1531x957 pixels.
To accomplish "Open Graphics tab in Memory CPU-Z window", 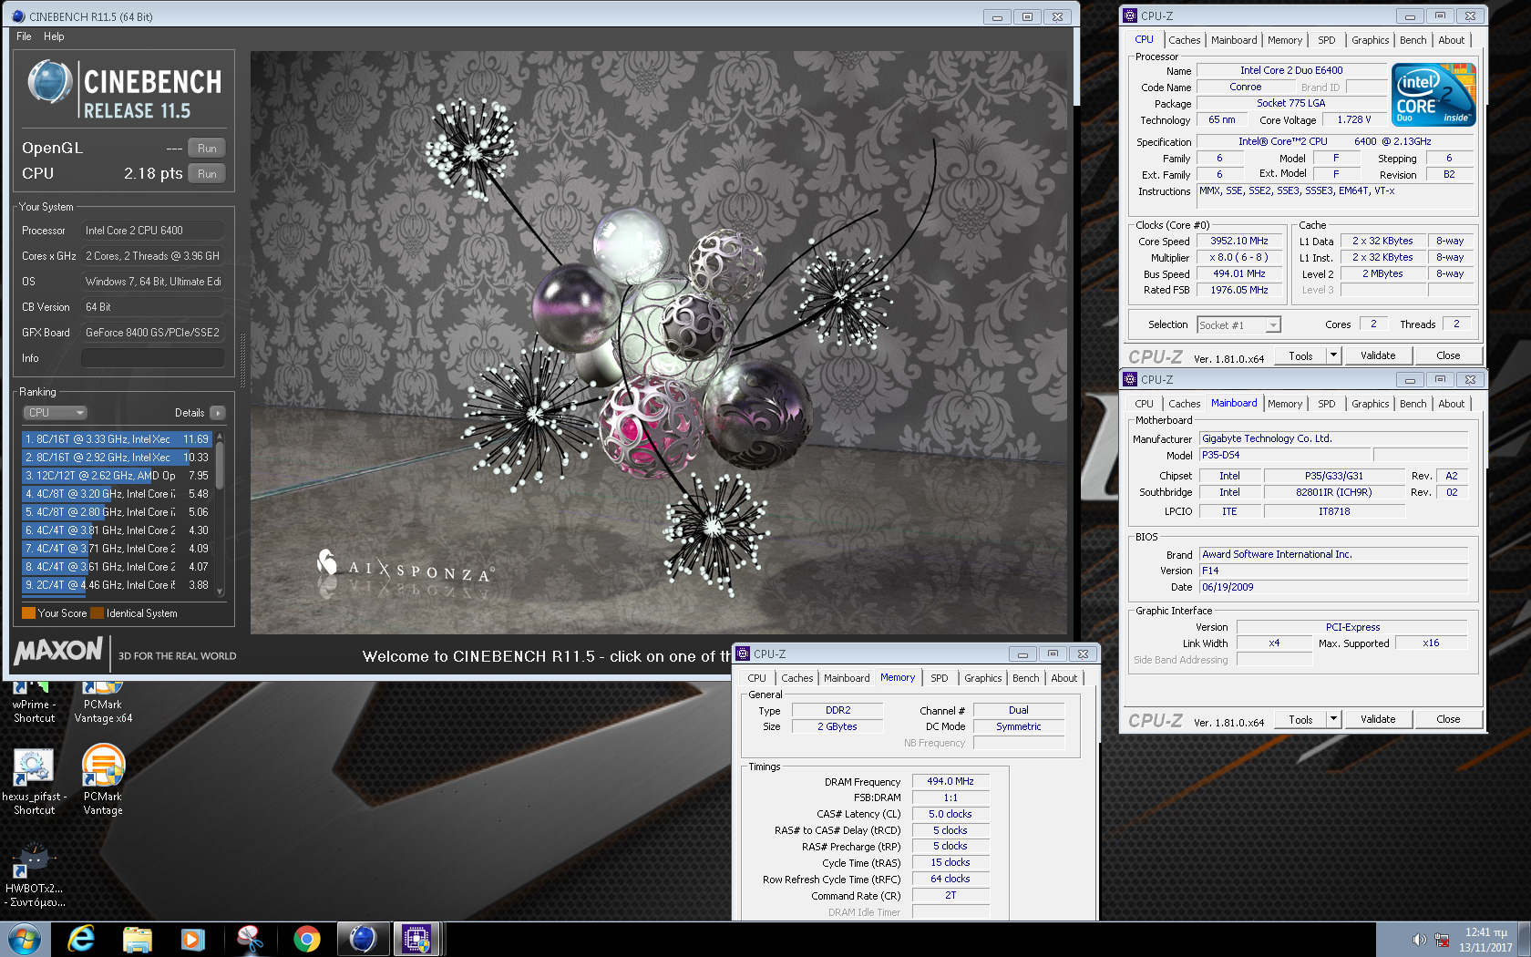I will tap(982, 678).
